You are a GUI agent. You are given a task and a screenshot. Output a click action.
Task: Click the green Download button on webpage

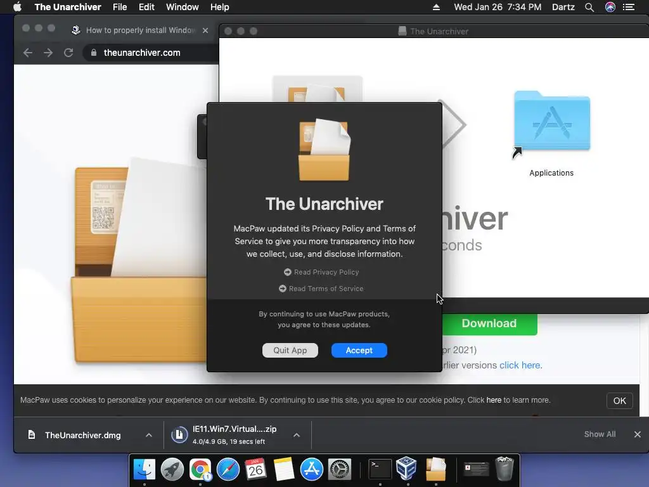pos(489,323)
